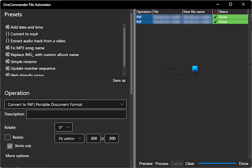Click the Clear button

point(190,163)
